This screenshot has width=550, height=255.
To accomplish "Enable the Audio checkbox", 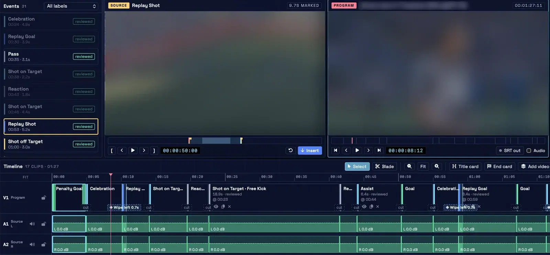I will (529, 150).
